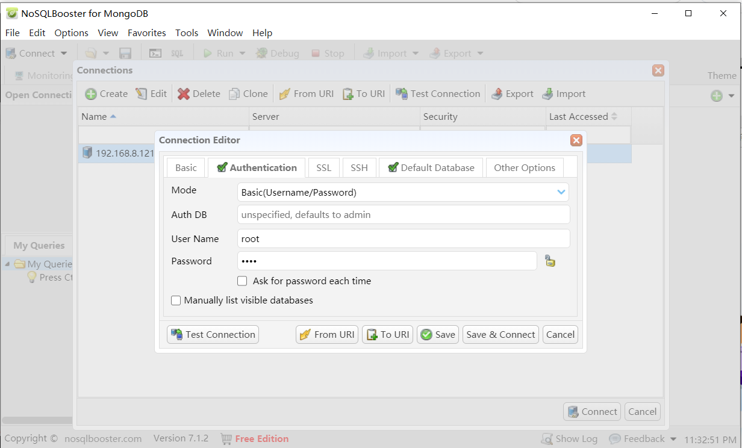Click Import in the main toolbar
742x448 pixels.
pos(385,54)
